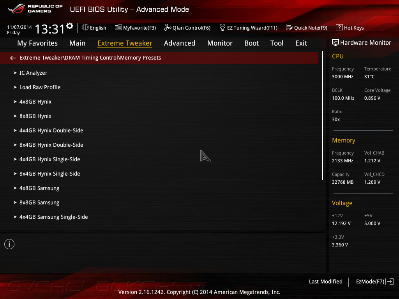Switch to EzMode(F7) label
The width and height of the screenshot is (399, 299).
(370, 281)
